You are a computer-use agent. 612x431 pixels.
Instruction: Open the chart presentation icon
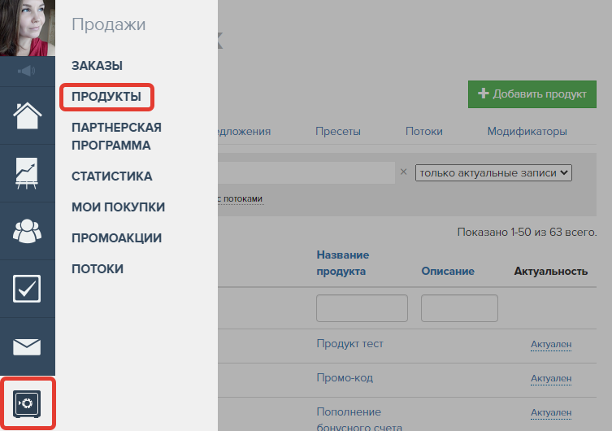point(28,173)
